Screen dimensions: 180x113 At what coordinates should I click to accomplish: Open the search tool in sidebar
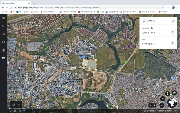[3, 26]
